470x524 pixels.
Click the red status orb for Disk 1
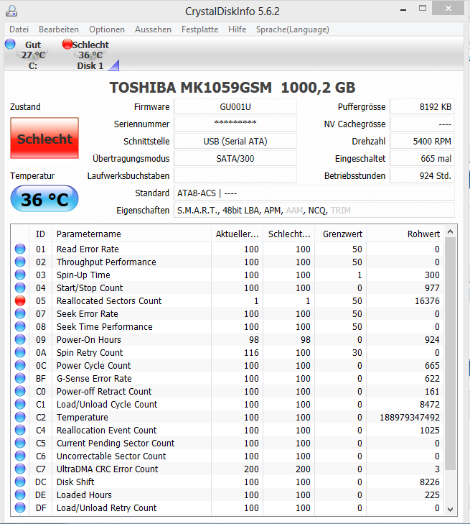click(67, 44)
